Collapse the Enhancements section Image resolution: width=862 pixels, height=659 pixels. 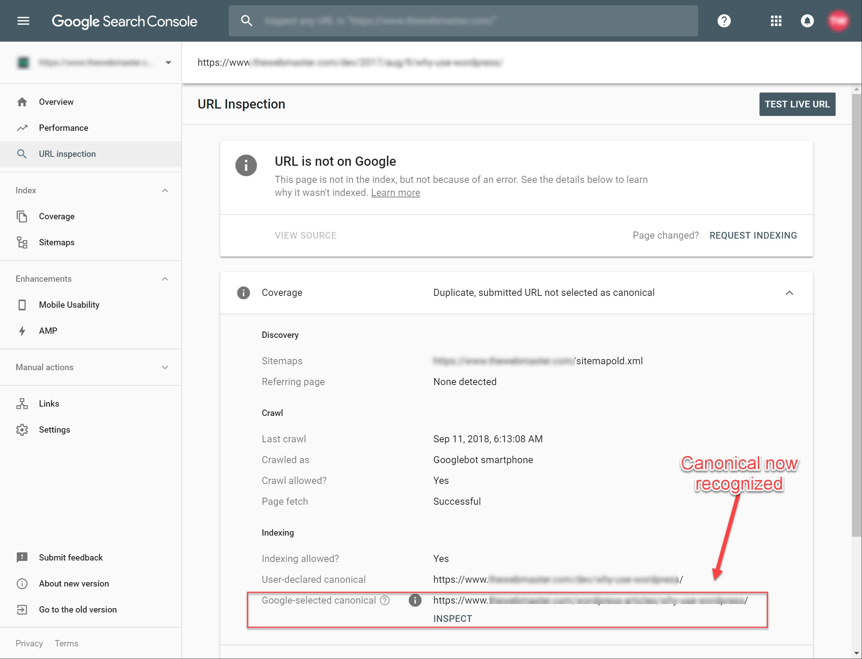point(165,279)
